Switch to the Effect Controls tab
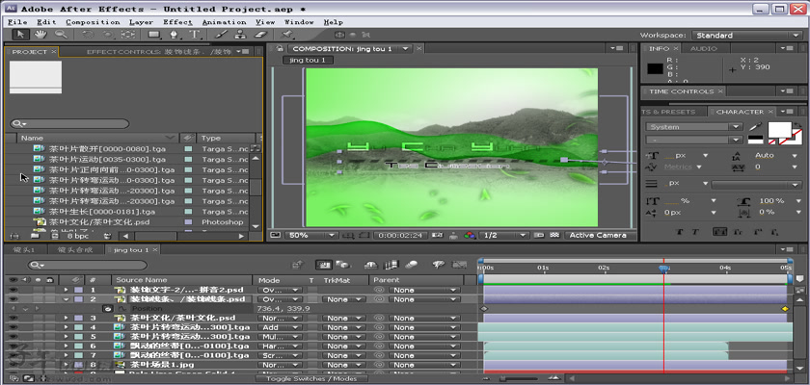The width and height of the screenshot is (810, 385). pos(158,52)
